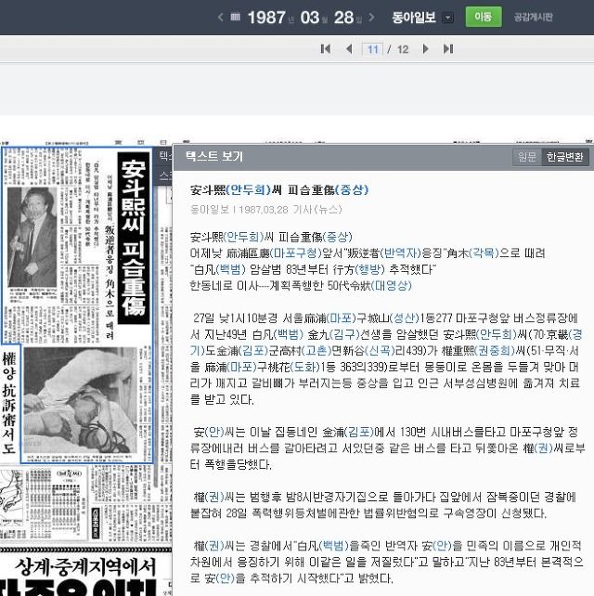Click the 대영상 hangul link
Viewport: 594px width, 596px height.
tap(391, 285)
